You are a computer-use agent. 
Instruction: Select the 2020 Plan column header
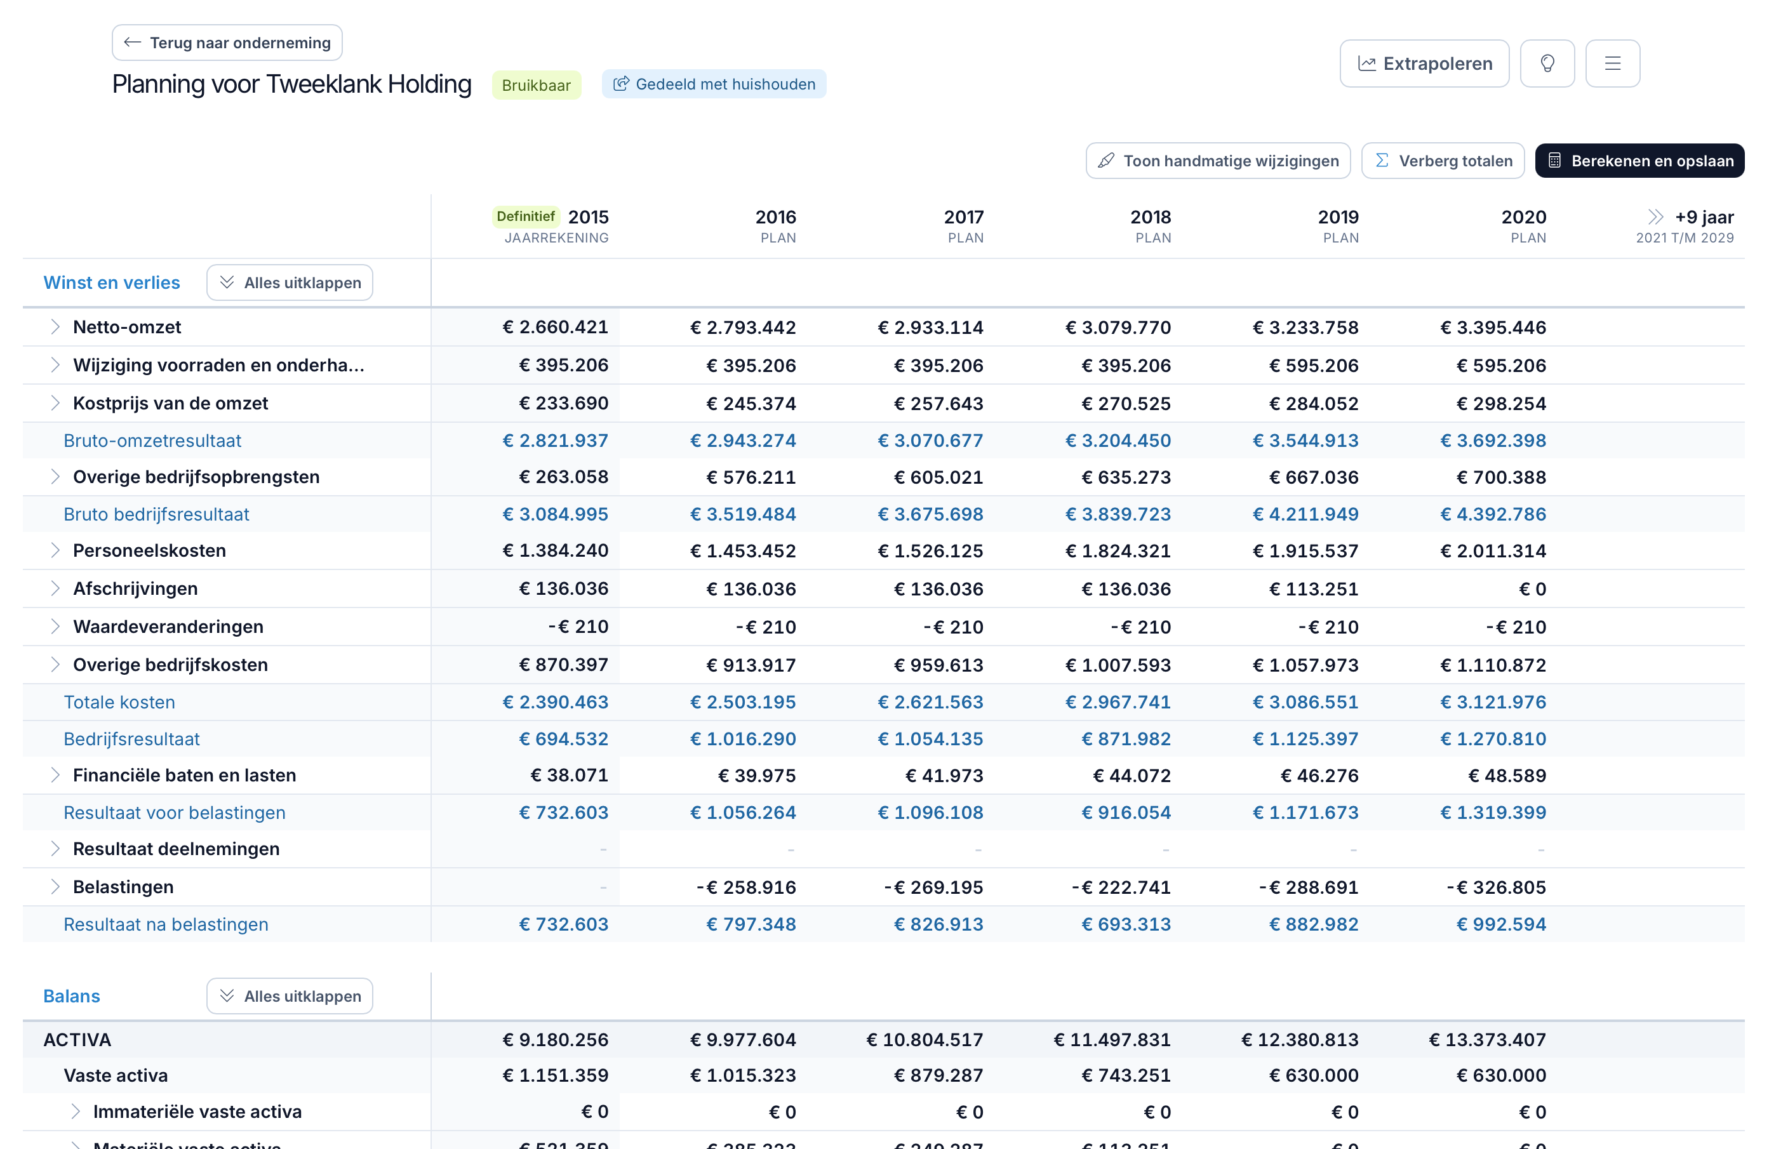(x=1524, y=226)
